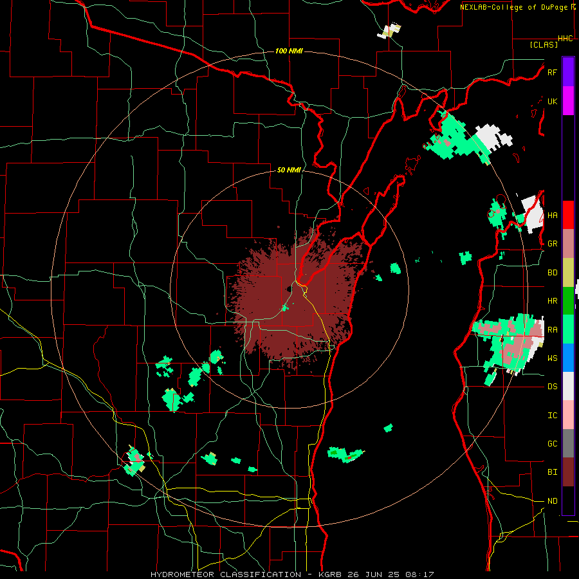Click the RA legend label
This screenshot has width=579, height=579.
pos(552,329)
